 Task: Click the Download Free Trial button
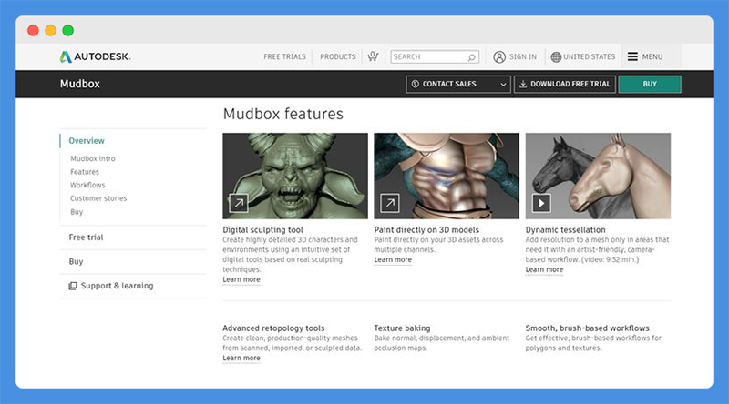tap(564, 84)
